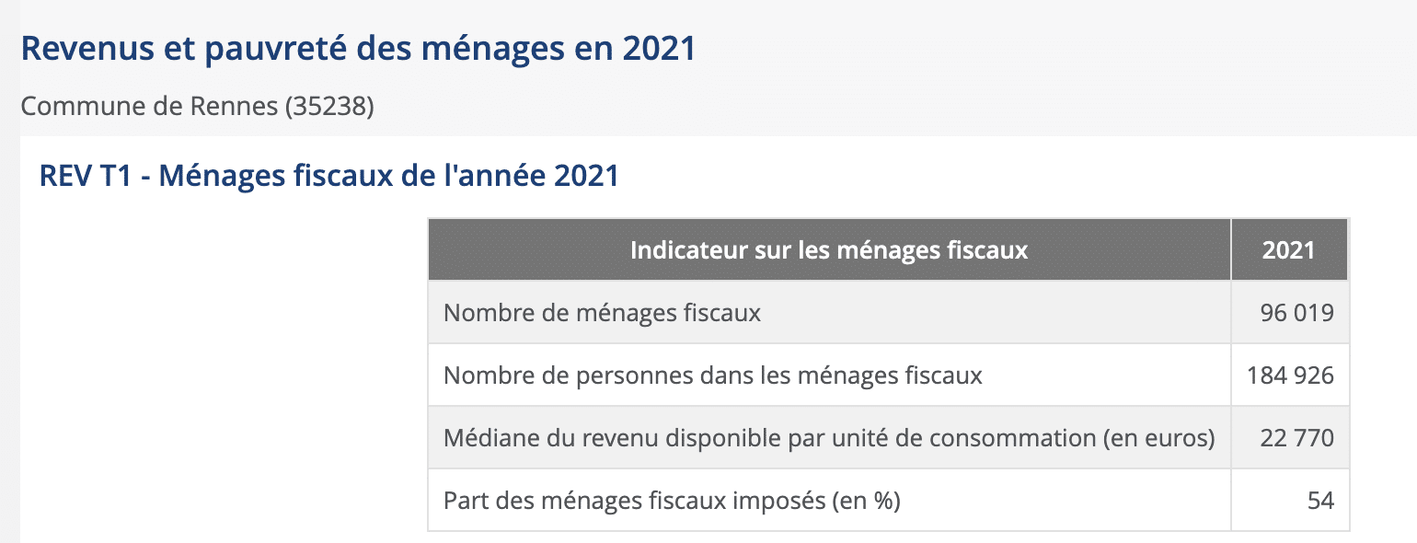This screenshot has width=1417, height=543.
Task: Click the 'Ménages fiscaux de l'année 2021' heading text
Action: [388, 175]
